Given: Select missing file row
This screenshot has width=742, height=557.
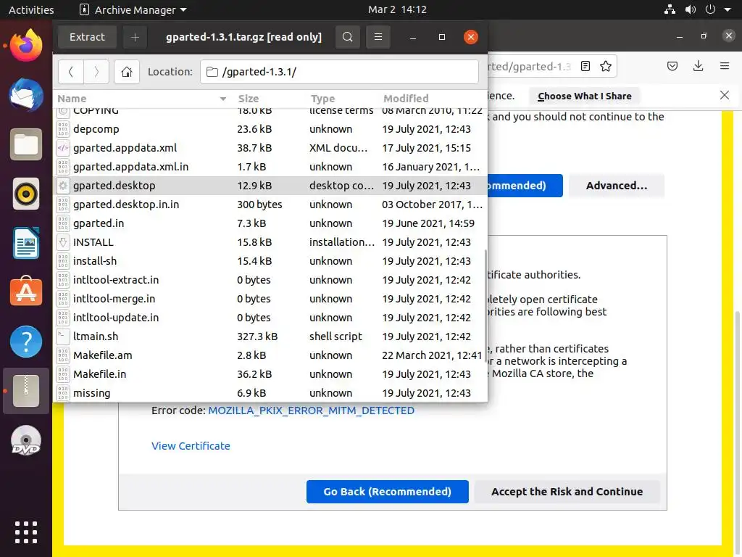Looking at the screenshot, I should (270, 393).
